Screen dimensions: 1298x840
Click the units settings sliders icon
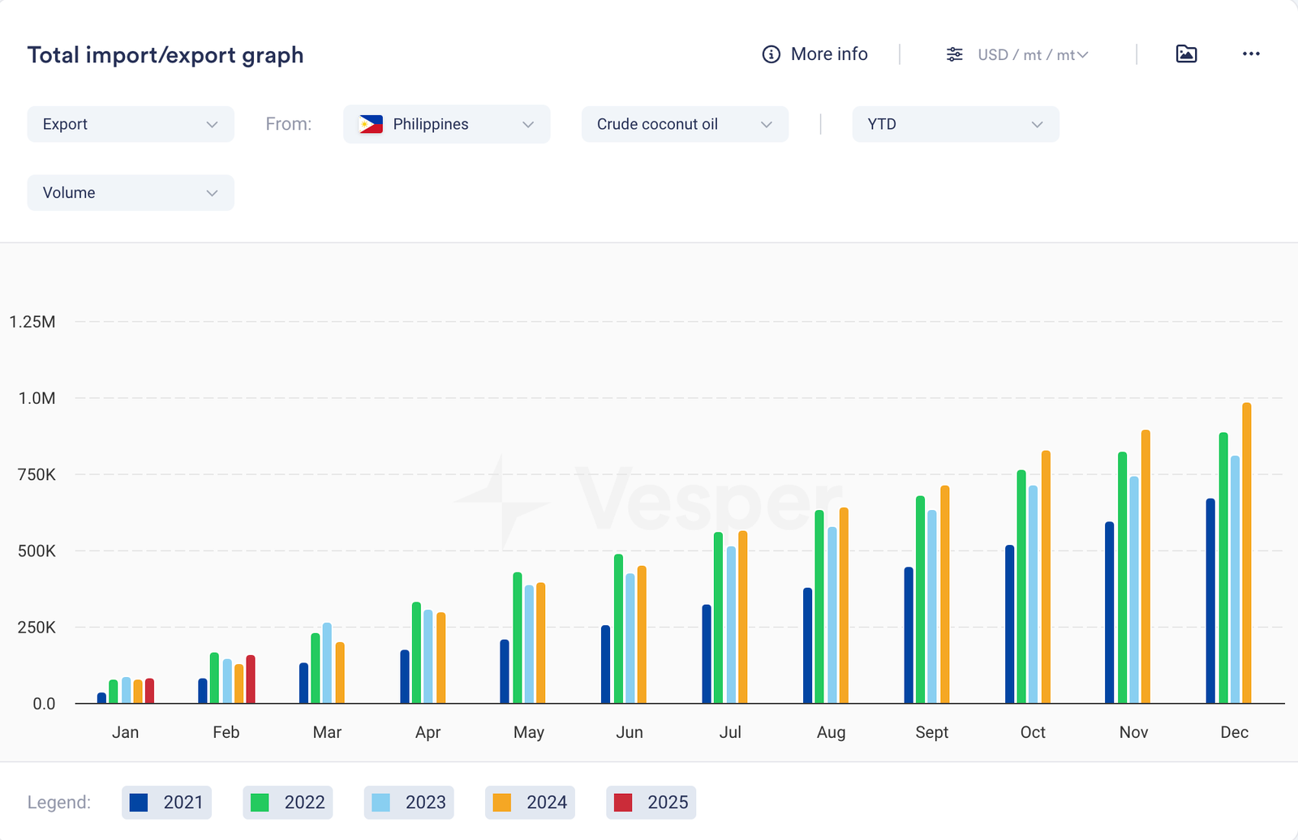(955, 54)
